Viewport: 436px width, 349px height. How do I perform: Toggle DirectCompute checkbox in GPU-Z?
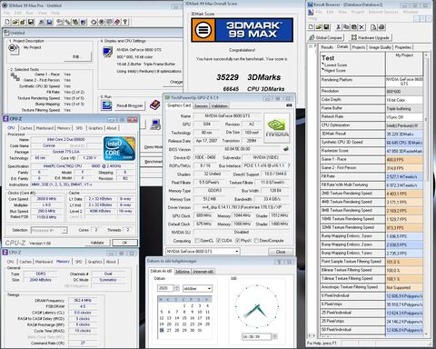point(256,241)
